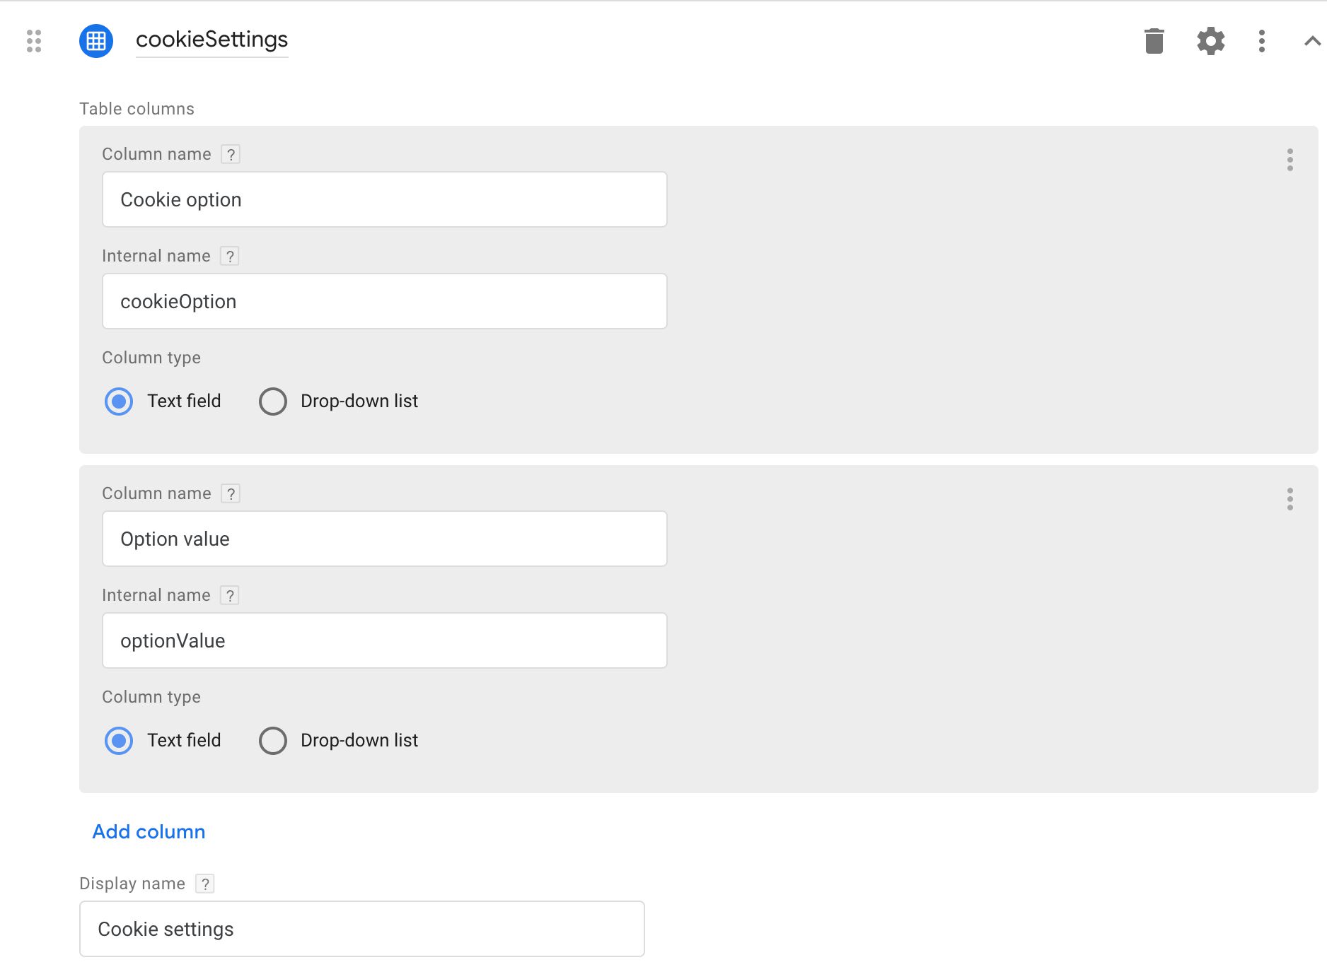Open three-dot menu for Cookie option column
Viewport: 1327px width, 967px height.
(1290, 160)
